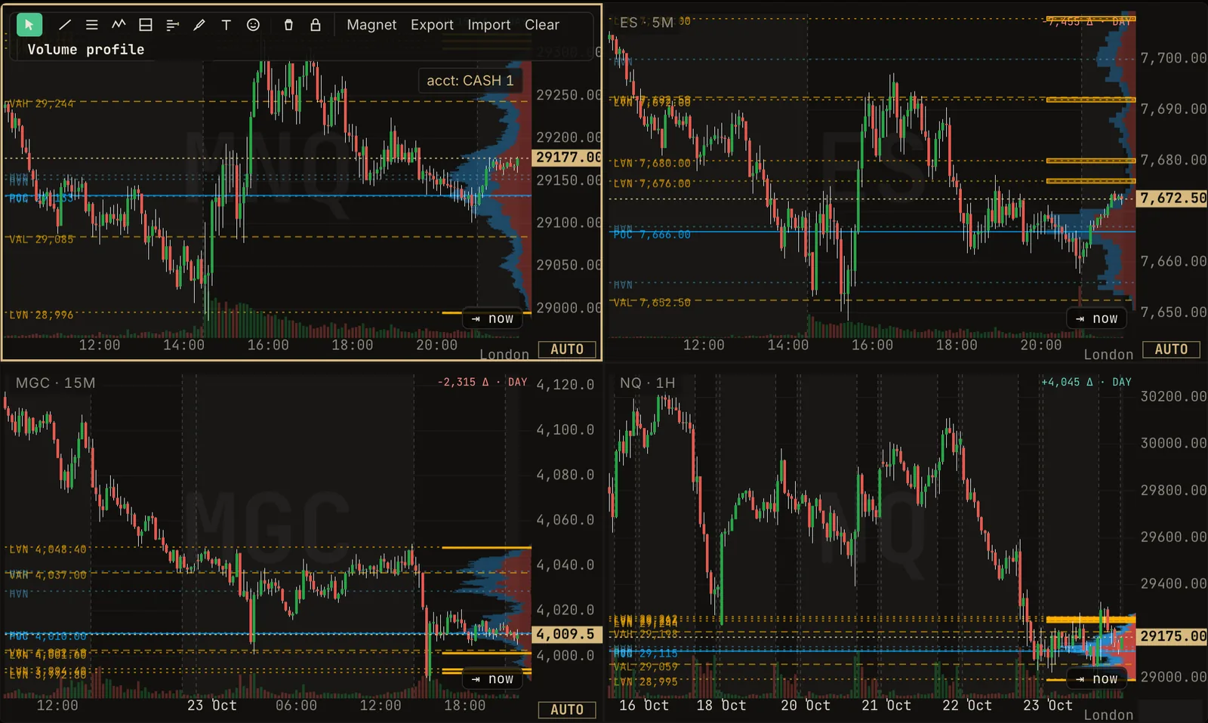The image size is (1208, 723).
Task: Click the LVN 7,680.00 level label
Action: (x=652, y=163)
